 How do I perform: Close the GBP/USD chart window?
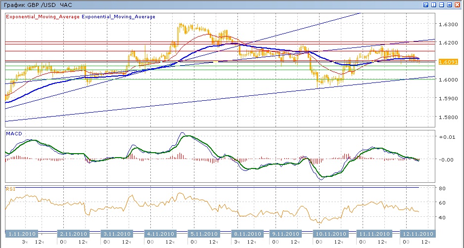[458, 4]
